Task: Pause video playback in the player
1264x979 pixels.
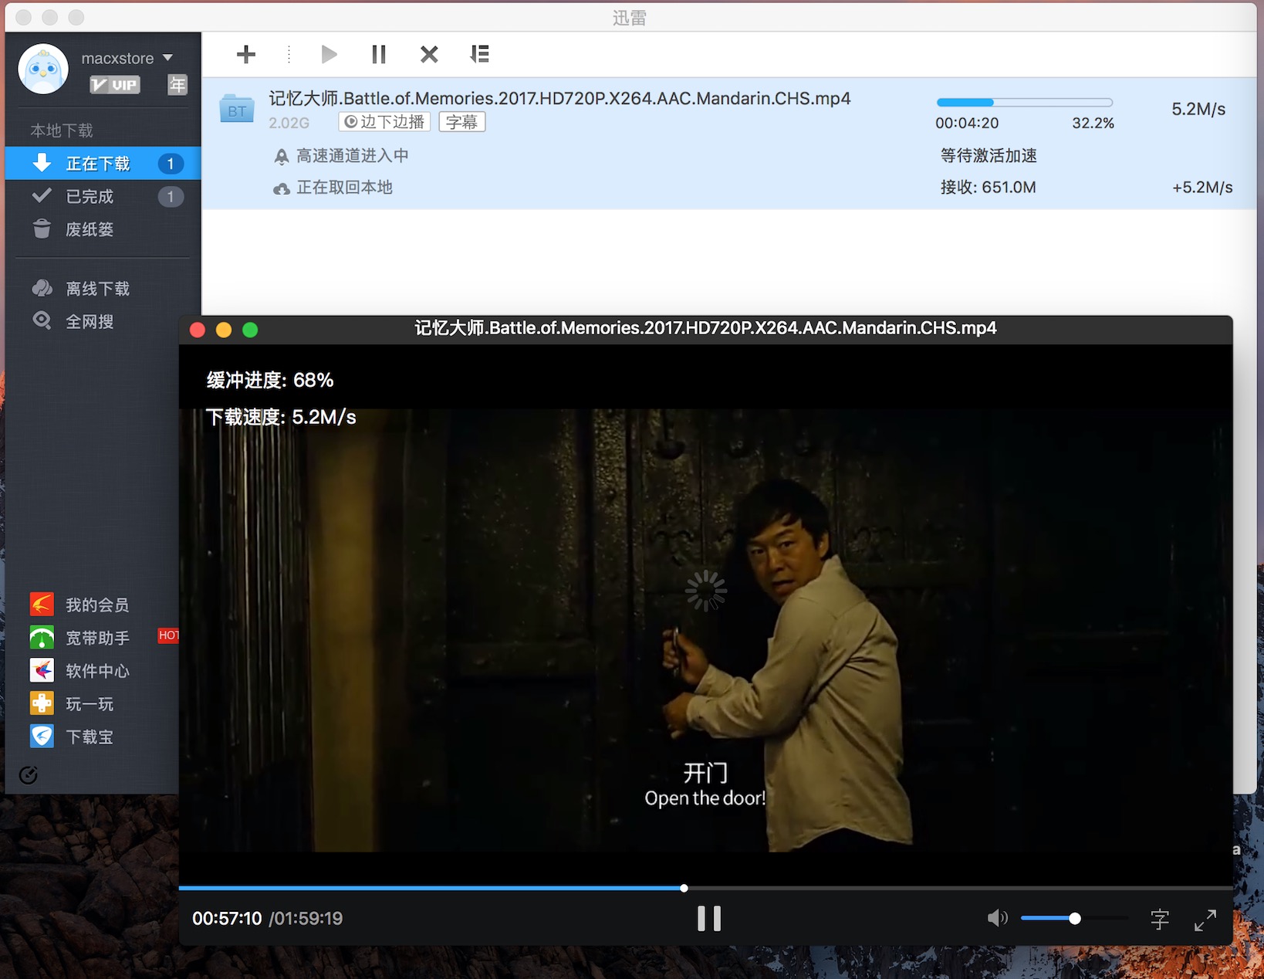Action: coord(708,919)
